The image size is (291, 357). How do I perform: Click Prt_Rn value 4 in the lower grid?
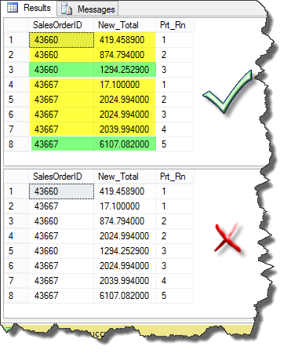coord(175,281)
